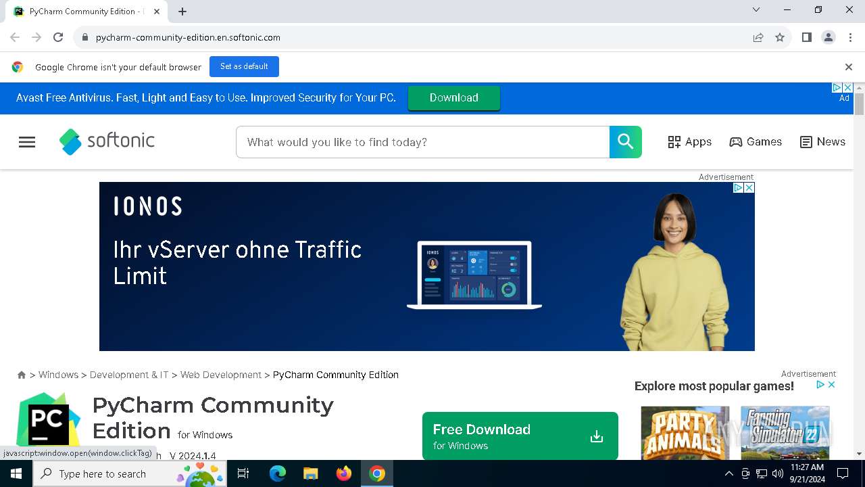Open the tab search dropdown
The height and width of the screenshot is (487, 865).
[x=756, y=10]
